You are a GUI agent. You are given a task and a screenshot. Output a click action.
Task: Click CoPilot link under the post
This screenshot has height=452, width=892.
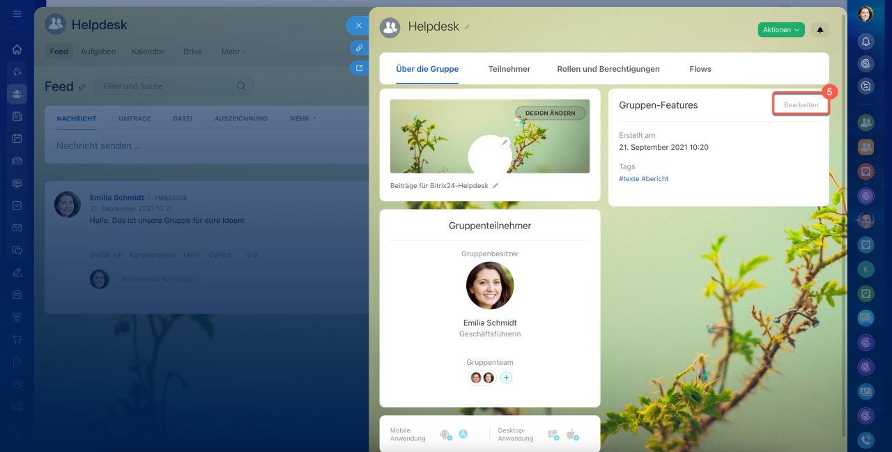point(220,255)
